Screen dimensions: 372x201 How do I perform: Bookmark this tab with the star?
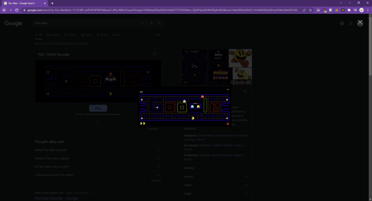(x=310, y=10)
